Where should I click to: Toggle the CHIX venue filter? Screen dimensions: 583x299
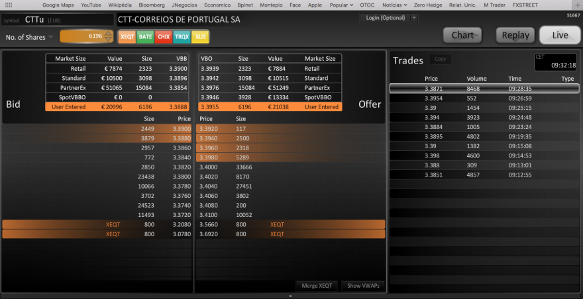click(164, 37)
